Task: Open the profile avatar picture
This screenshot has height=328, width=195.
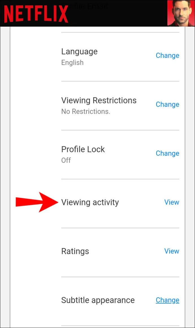Action: (181, 13)
